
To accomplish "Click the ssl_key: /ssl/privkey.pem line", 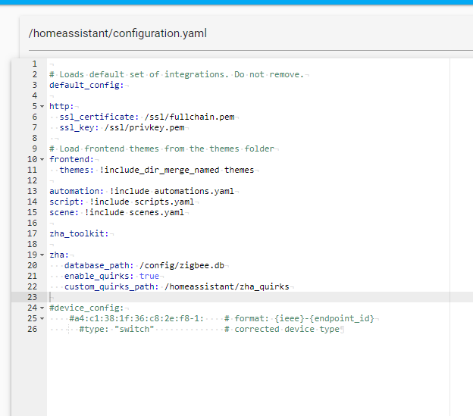I will 122,128.
